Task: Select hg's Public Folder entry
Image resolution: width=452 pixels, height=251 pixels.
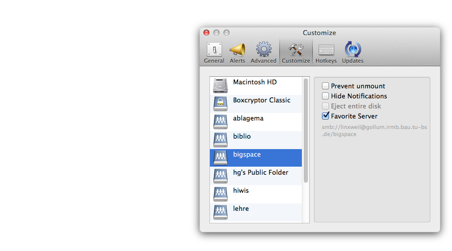Action: coord(260,173)
